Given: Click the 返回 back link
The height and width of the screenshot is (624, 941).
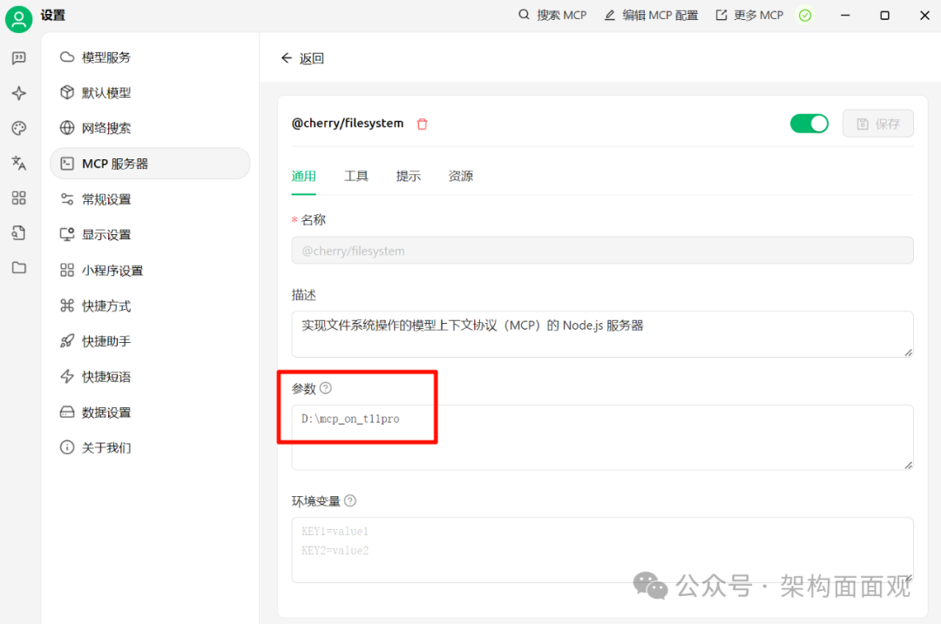Looking at the screenshot, I should tap(302, 58).
